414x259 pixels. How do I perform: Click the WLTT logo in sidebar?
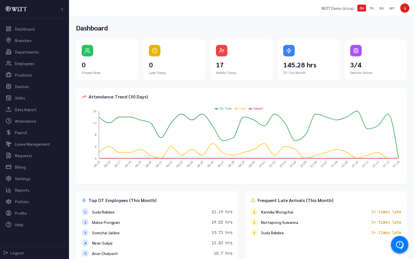16,9
